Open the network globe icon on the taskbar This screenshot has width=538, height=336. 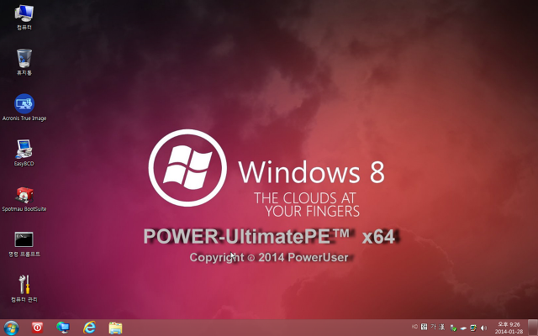pos(63,328)
